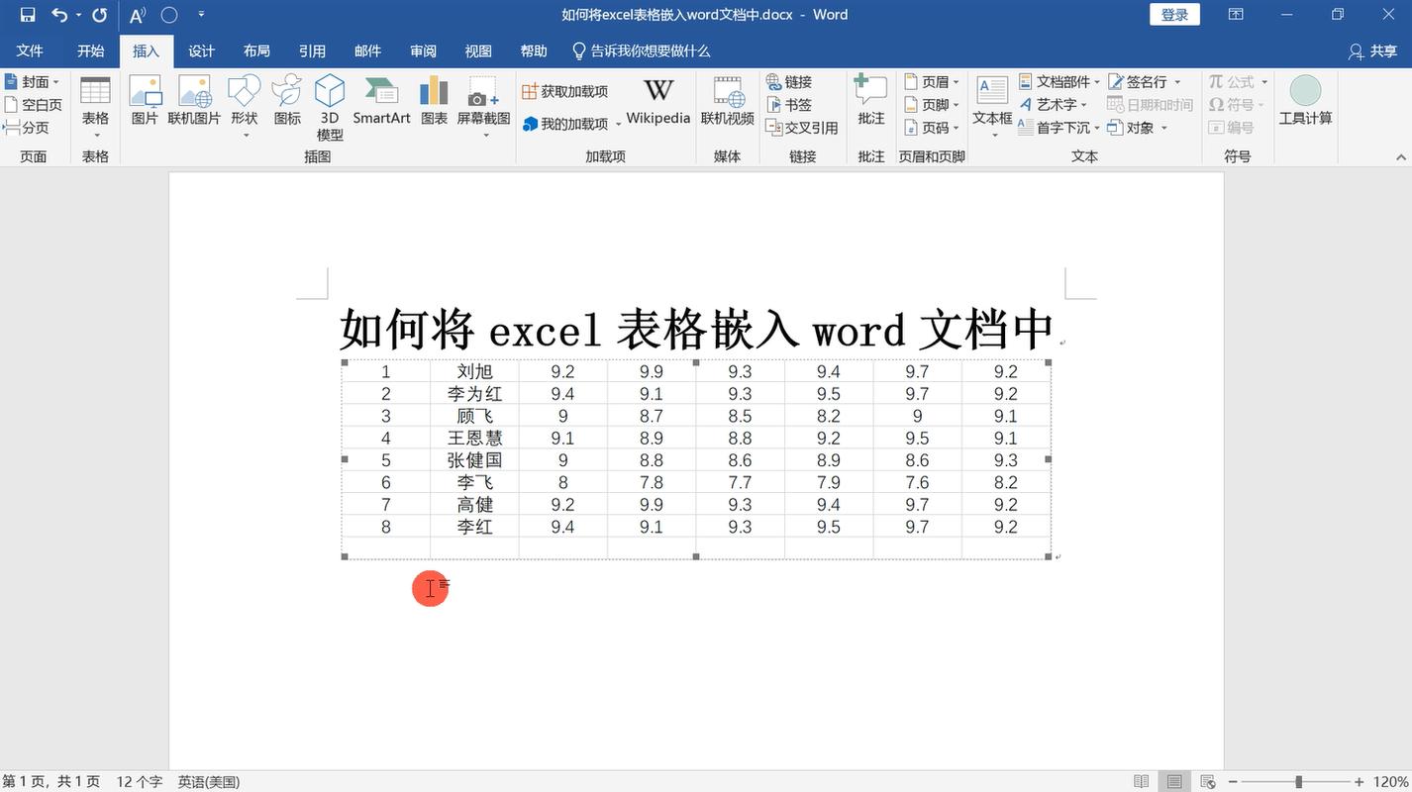The image size is (1412, 792).
Task: Adjust the zoom slider handle
Action: click(x=1298, y=781)
